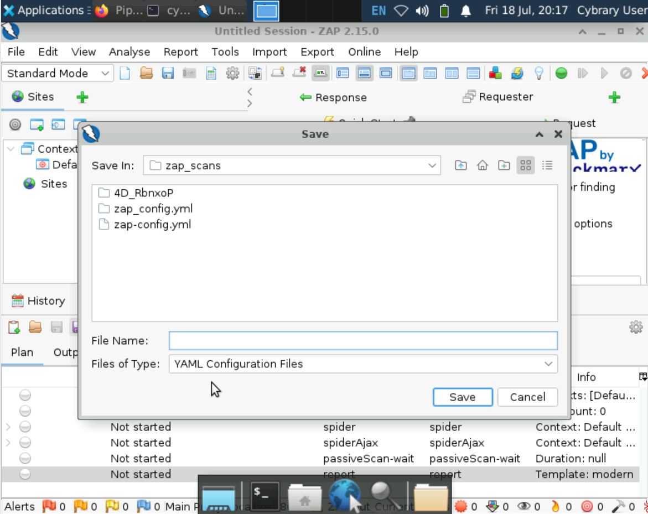Click the Open Session folder toolbar icon
The image size is (648, 514).
click(x=146, y=73)
